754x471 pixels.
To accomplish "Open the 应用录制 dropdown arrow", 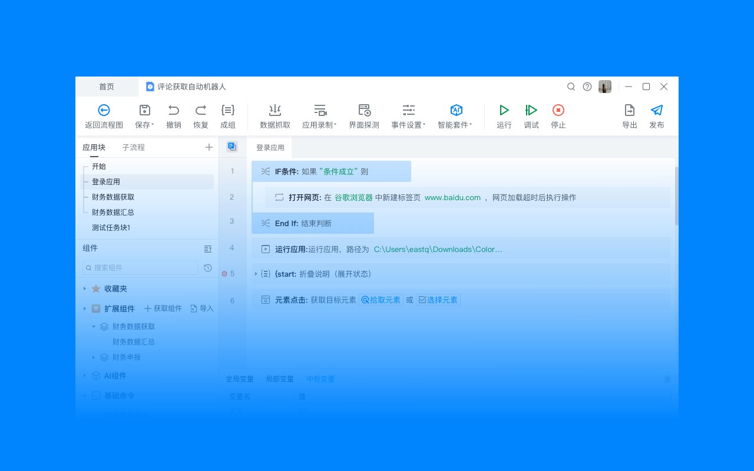I will [335, 125].
